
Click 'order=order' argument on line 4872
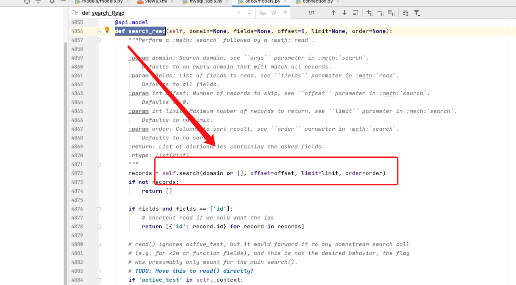364,173
